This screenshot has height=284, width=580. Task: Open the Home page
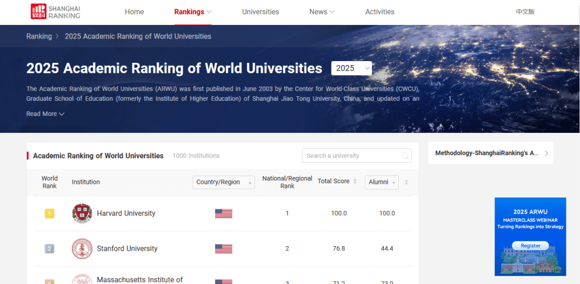click(134, 12)
